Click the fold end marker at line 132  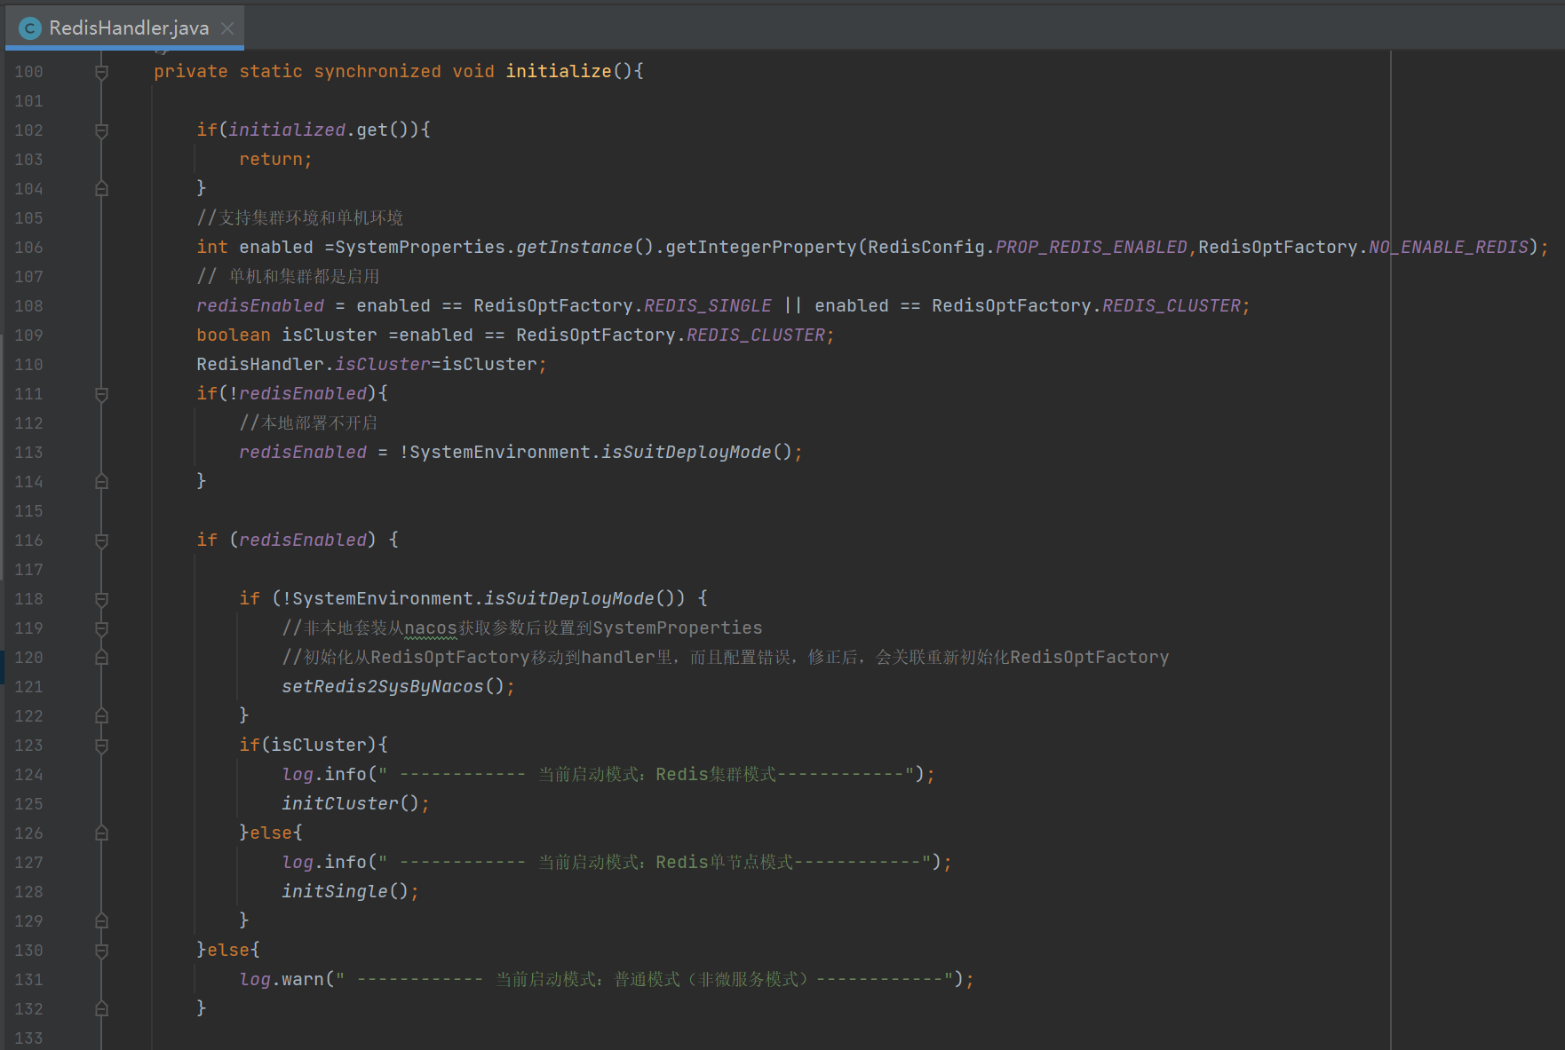[101, 1009]
